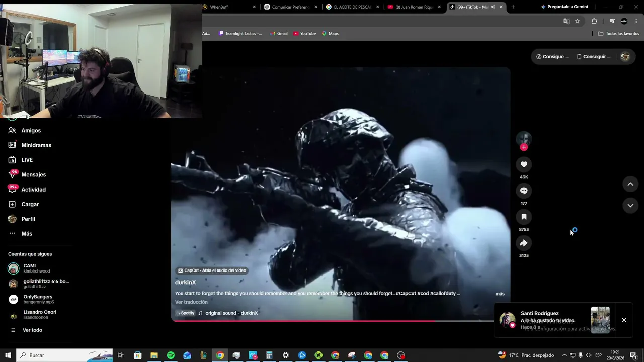Open profile avatar in TikTok header
This screenshot has height=362, width=644.
click(x=625, y=57)
